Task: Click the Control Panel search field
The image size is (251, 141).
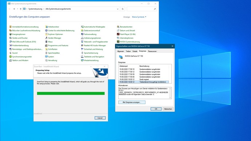Action: (142, 9)
